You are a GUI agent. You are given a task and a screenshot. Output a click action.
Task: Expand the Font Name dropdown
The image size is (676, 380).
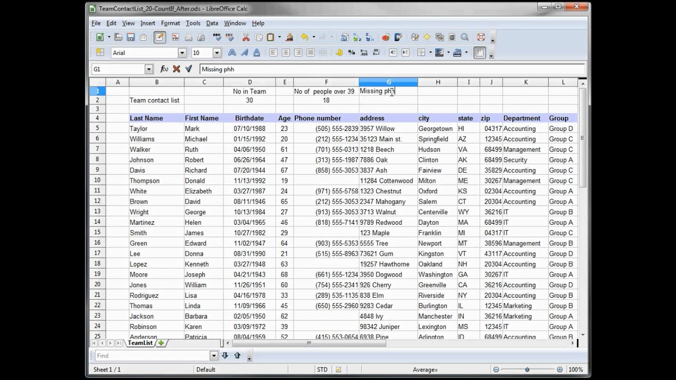coord(182,53)
